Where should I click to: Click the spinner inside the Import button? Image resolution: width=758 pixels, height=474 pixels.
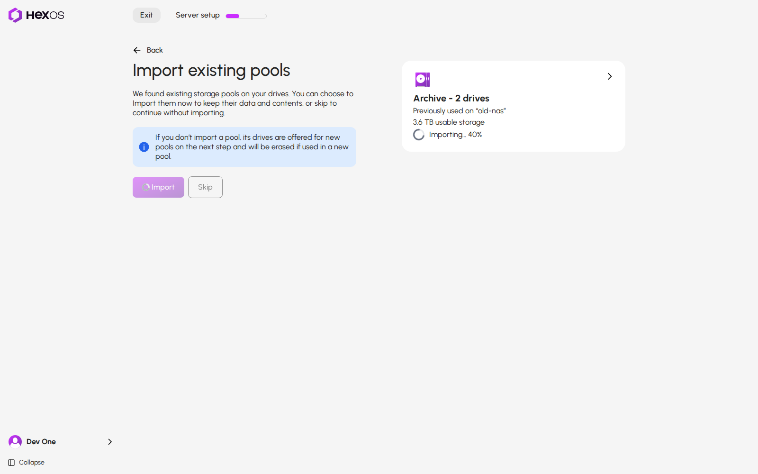click(x=146, y=187)
